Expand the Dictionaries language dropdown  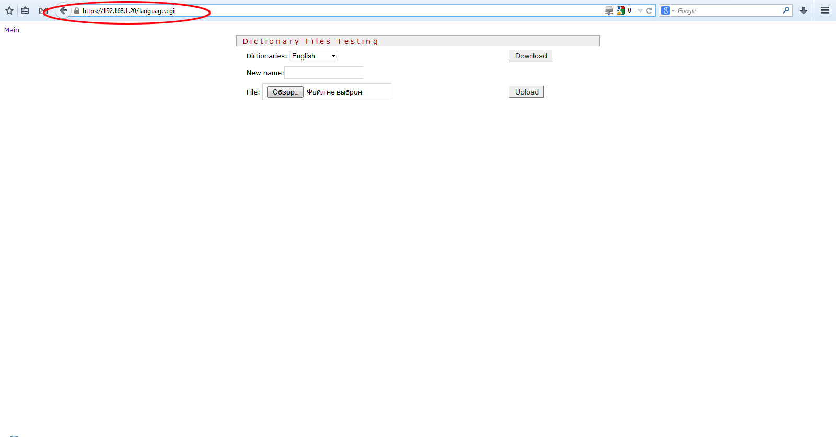coord(313,56)
